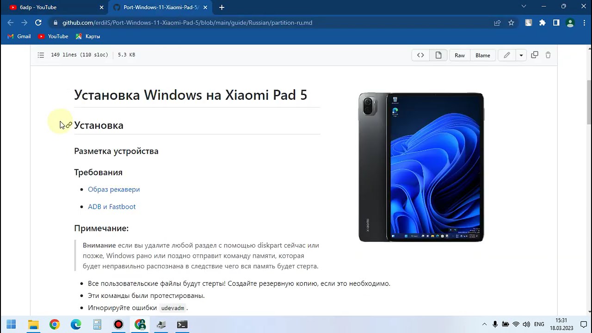This screenshot has height=333, width=592.
Task: Open the file outline list icon
Action: tap(41, 55)
